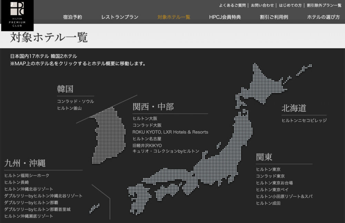Select the ヒルトン名古屋 hotel
Viewport: 345px width, 223px height.
[147, 139]
